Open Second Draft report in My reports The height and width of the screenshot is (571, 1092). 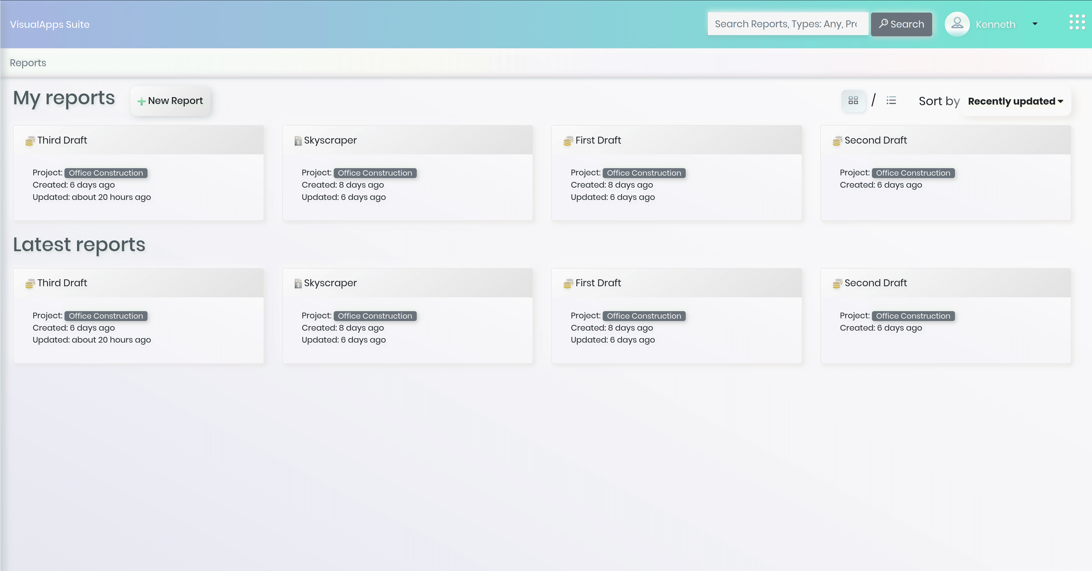tap(876, 140)
